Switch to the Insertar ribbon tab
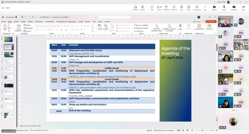Image resolution: width=249 pixels, height=134 pixels. tap(16, 22)
